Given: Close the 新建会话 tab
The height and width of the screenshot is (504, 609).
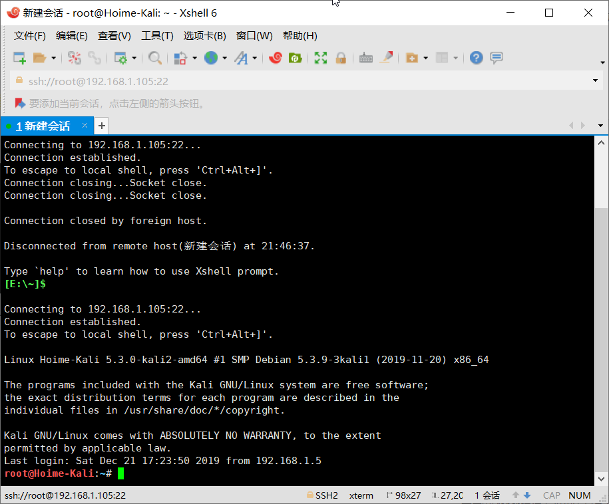Looking at the screenshot, I should 85,125.
